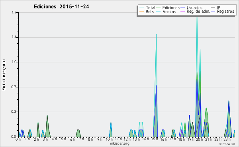Click the IP legend entry
239x147 pixels.
click(219, 8)
